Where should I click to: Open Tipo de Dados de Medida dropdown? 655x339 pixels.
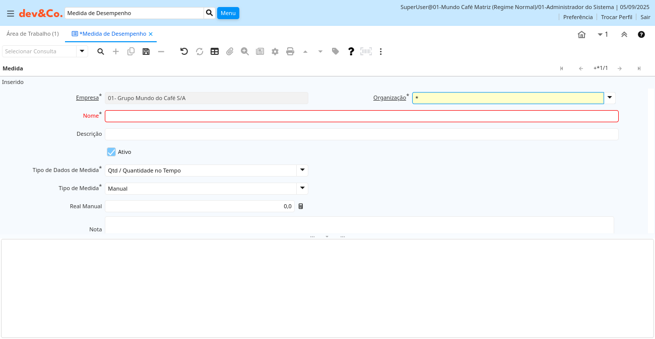click(x=302, y=170)
